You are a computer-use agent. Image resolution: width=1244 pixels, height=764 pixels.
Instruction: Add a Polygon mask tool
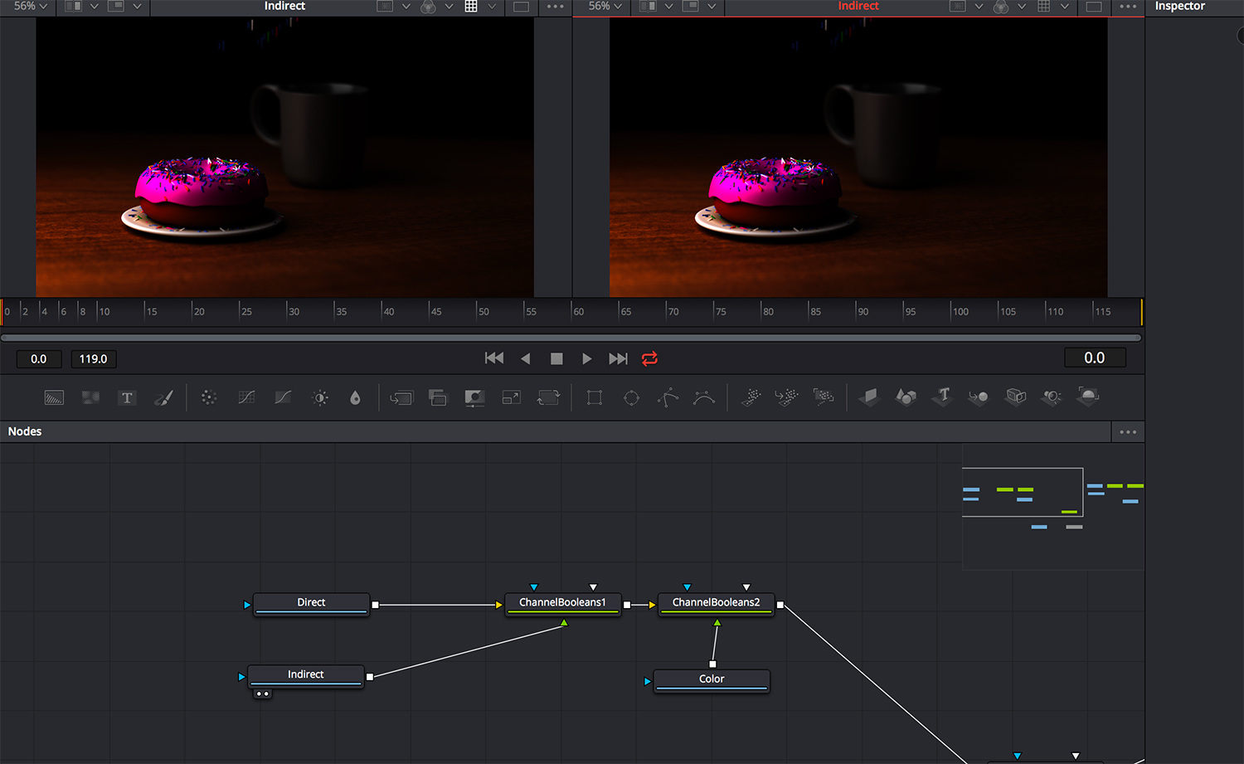point(668,398)
